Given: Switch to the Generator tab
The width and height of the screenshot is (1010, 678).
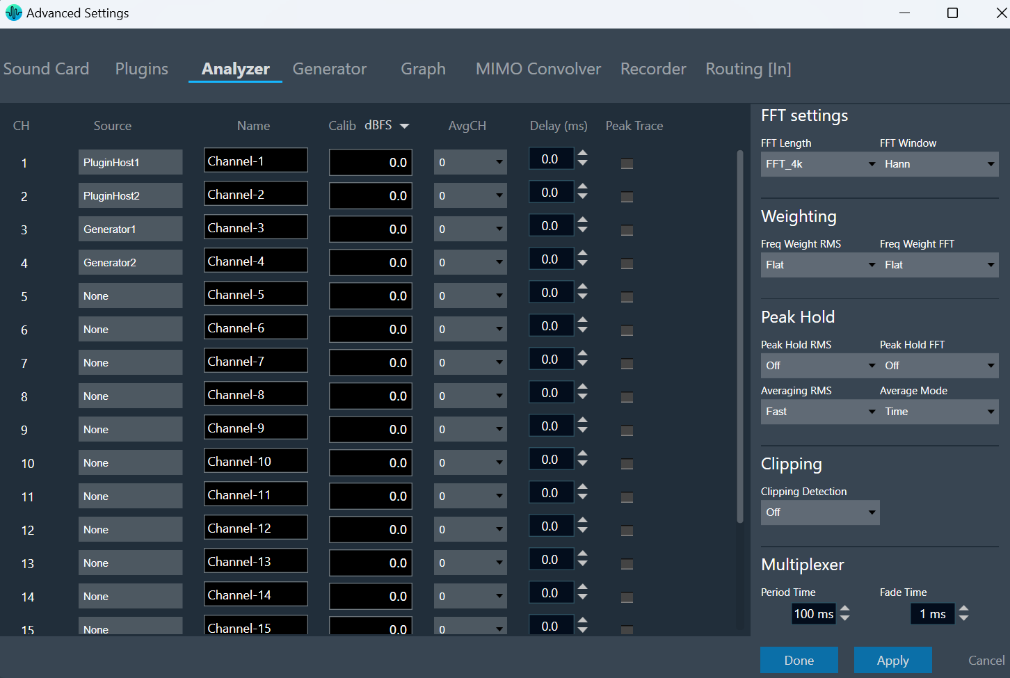Looking at the screenshot, I should point(330,69).
